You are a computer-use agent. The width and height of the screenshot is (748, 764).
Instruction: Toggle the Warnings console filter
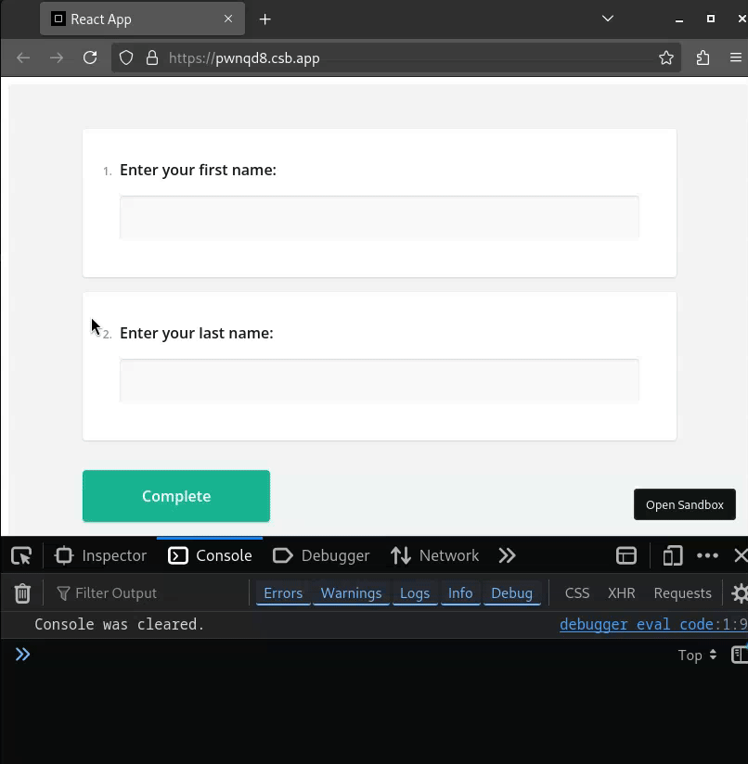click(x=351, y=592)
